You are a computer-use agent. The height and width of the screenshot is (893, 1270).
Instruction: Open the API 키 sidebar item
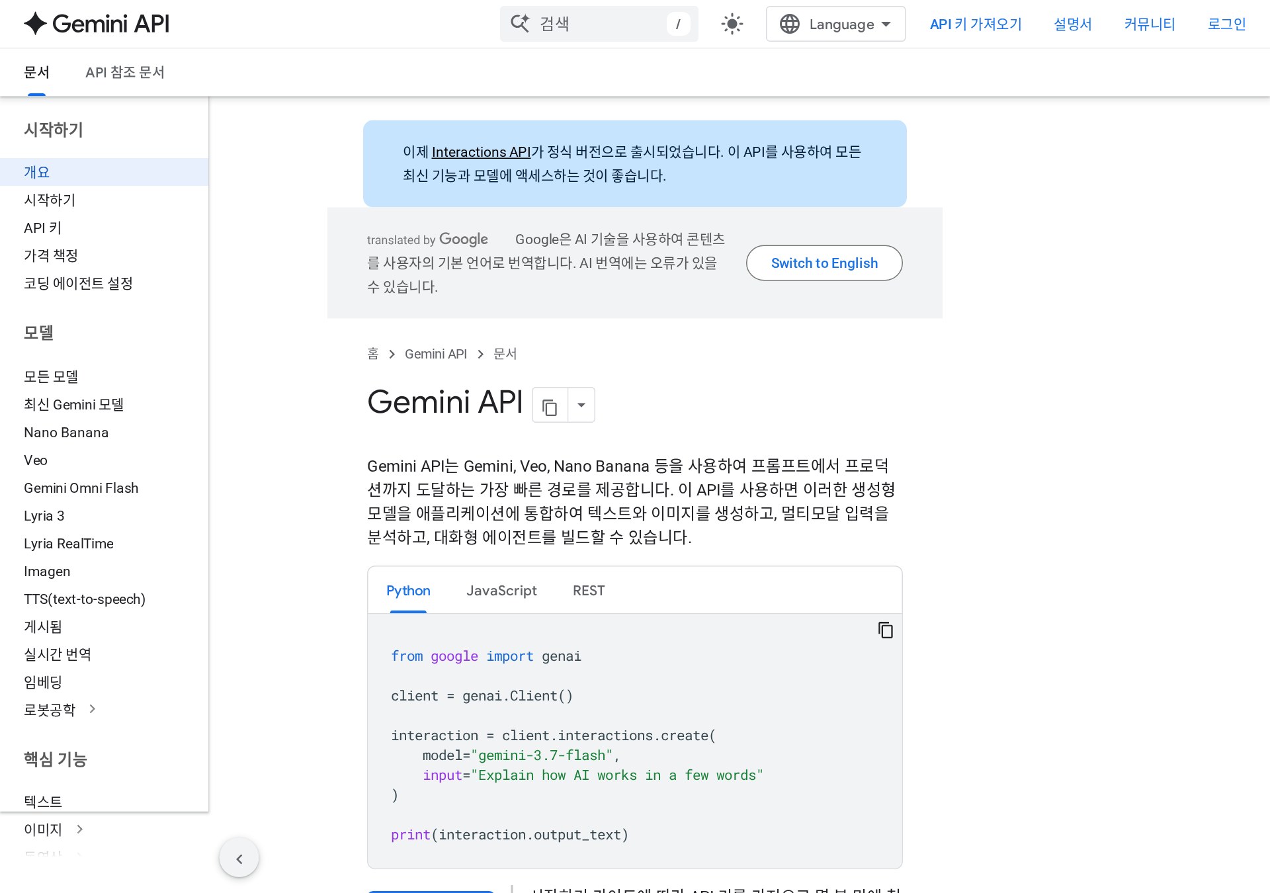pyautogui.click(x=42, y=228)
